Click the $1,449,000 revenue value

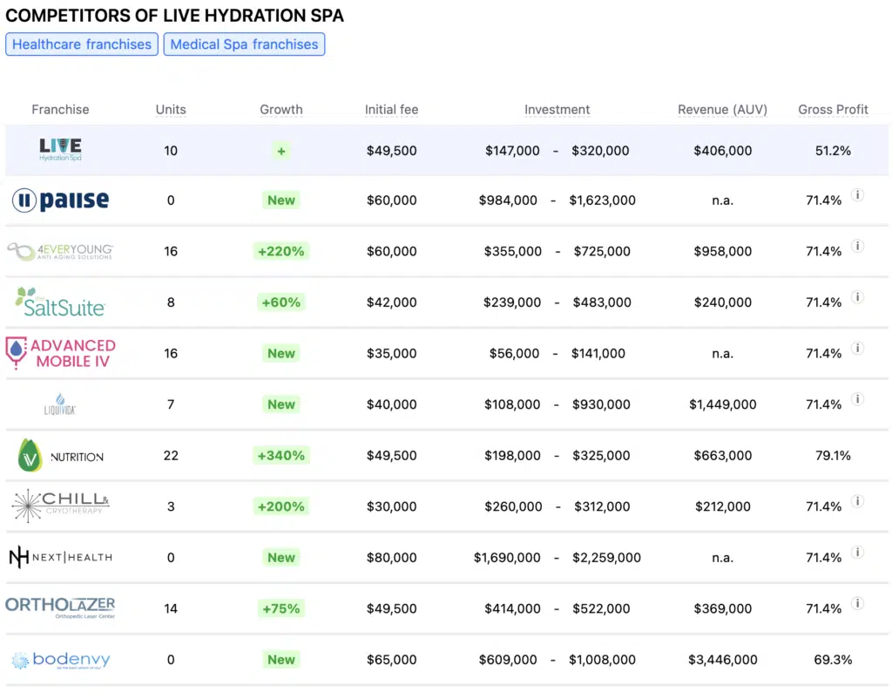click(722, 404)
